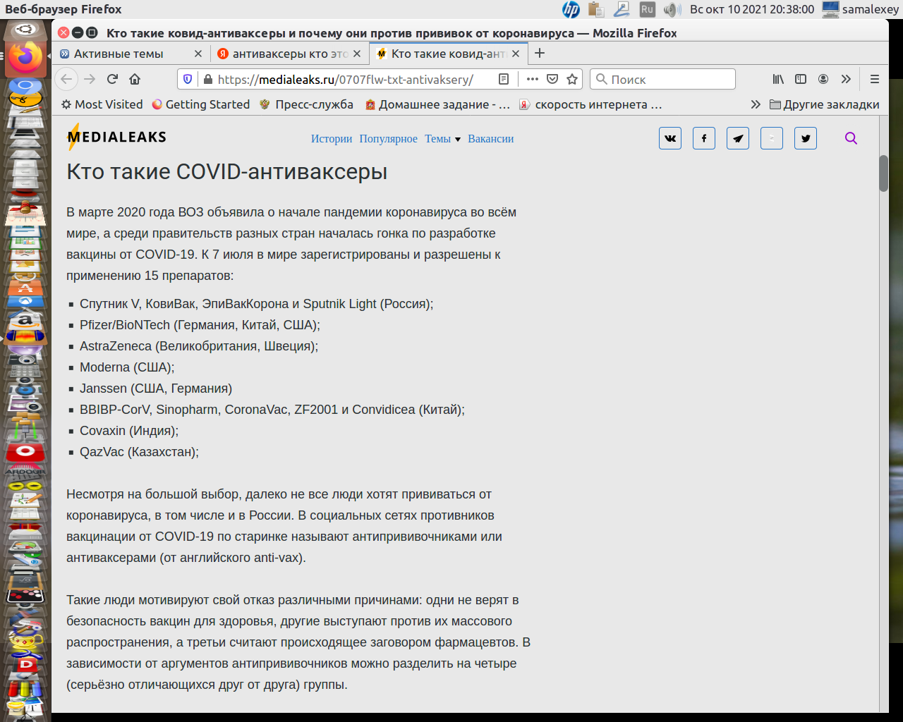Bookmark this page with the star

click(572, 79)
